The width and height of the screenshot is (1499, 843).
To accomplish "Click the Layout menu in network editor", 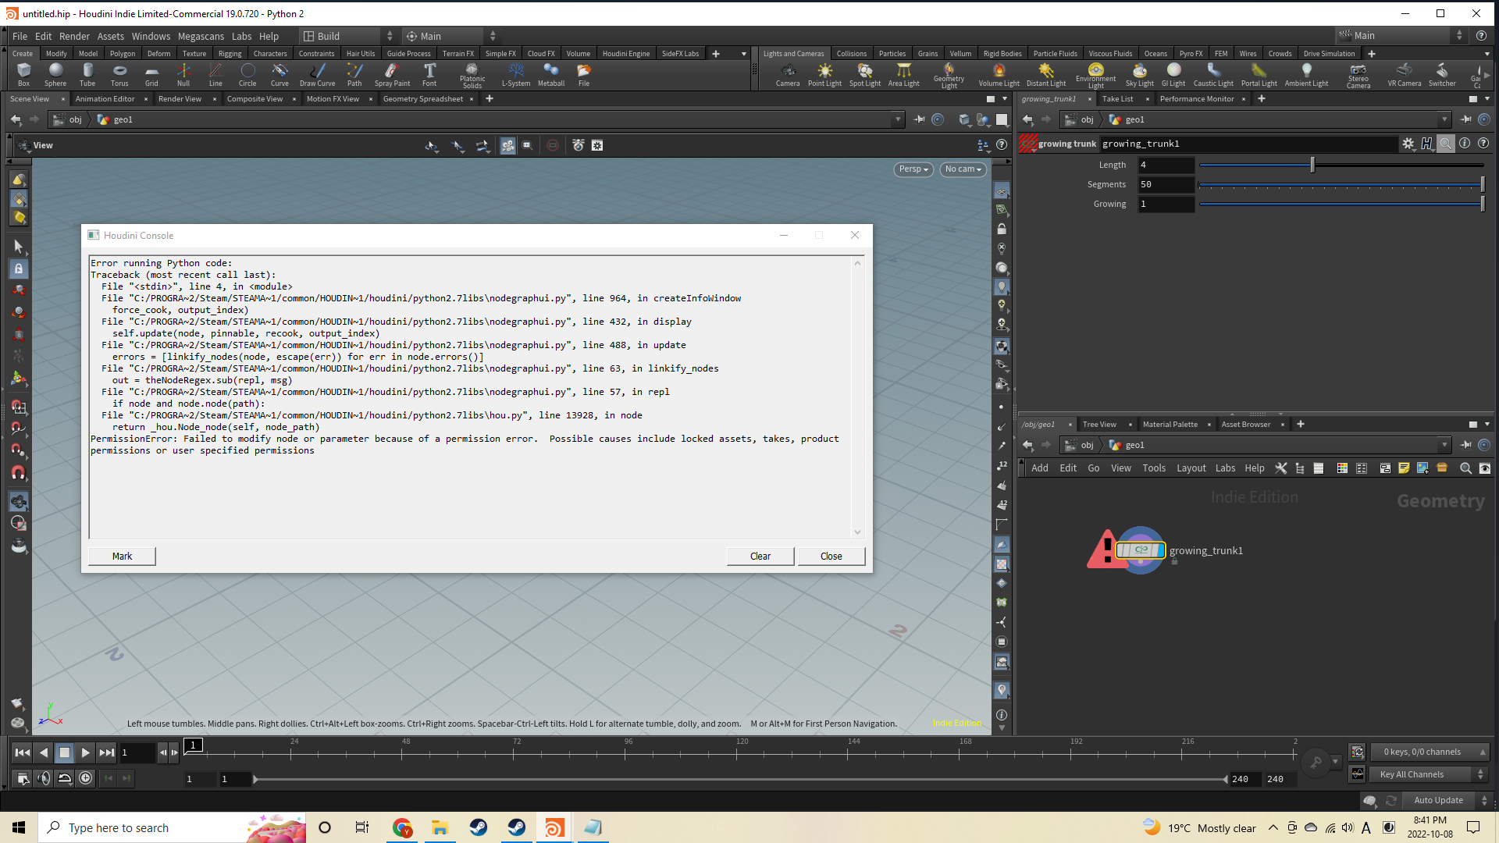I will pyautogui.click(x=1191, y=468).
